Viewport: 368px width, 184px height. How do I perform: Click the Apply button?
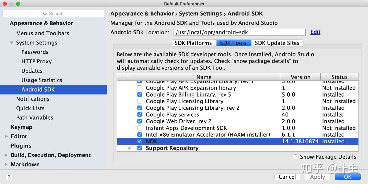click(318, 177)
